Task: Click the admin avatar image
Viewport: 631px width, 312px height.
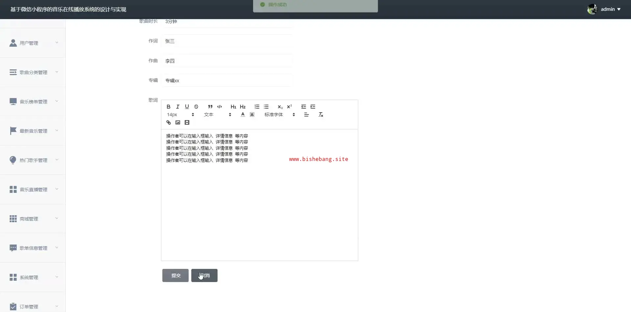Action: click(592, 9)
